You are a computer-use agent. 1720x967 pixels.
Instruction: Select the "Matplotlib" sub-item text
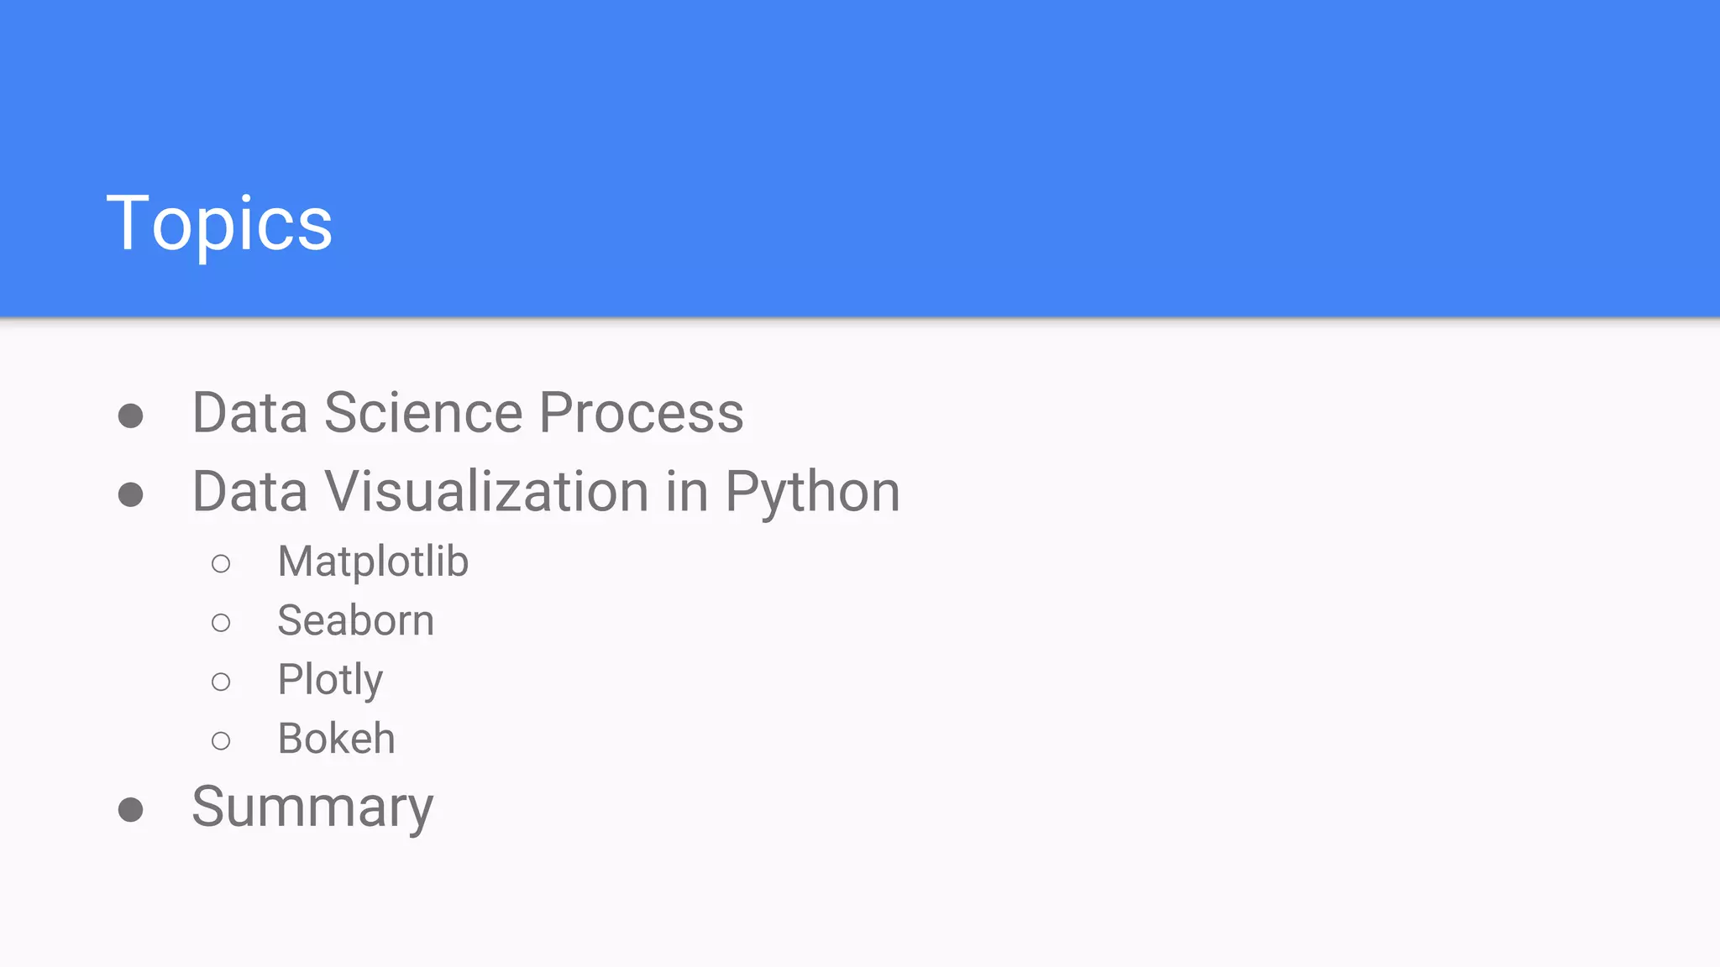click(x=373, y=562)
